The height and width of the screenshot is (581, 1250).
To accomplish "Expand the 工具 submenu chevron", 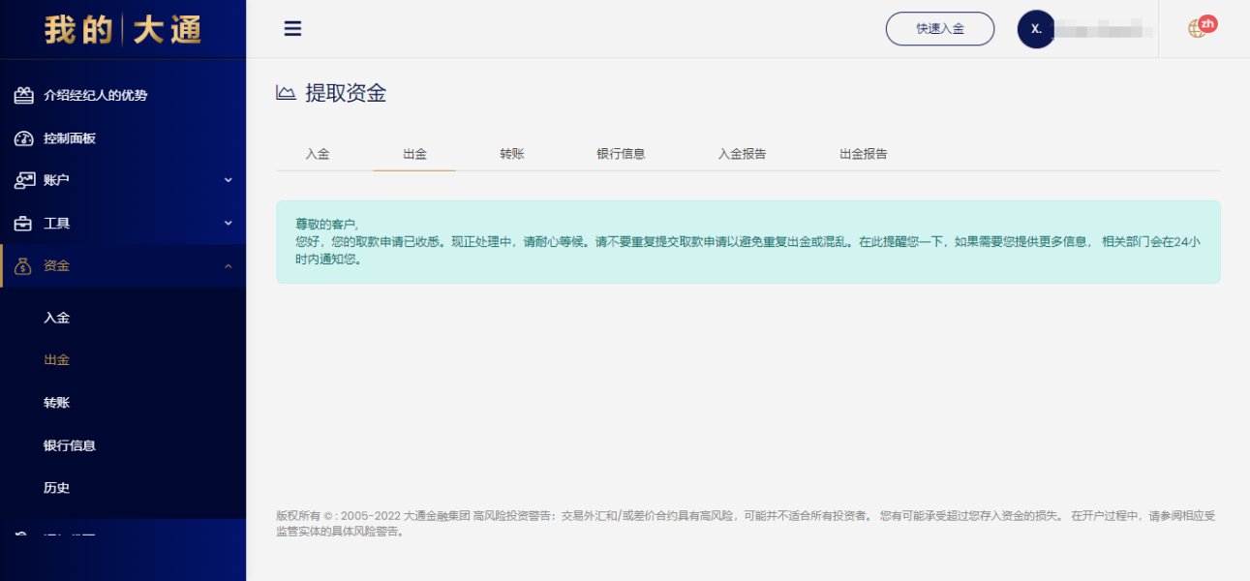I will [229, 224].
